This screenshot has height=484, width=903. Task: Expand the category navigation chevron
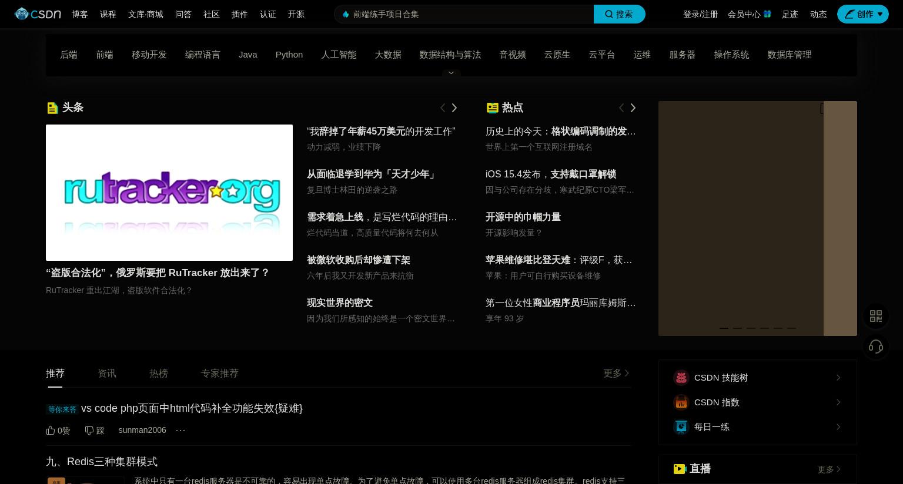coord(451,73)
